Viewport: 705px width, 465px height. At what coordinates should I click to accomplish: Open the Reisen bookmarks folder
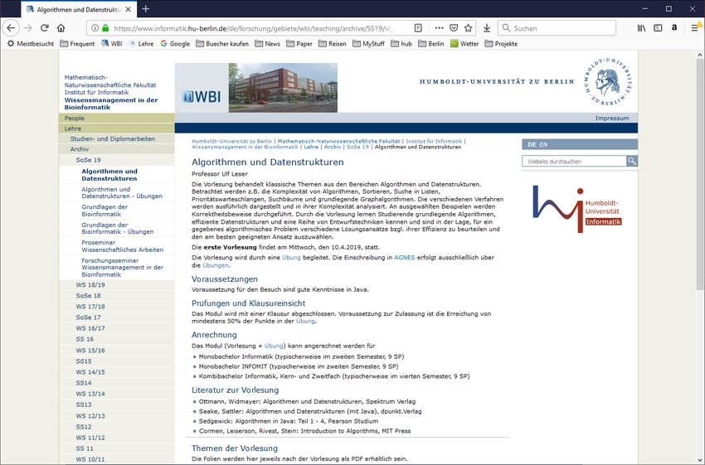pos(333,44)
